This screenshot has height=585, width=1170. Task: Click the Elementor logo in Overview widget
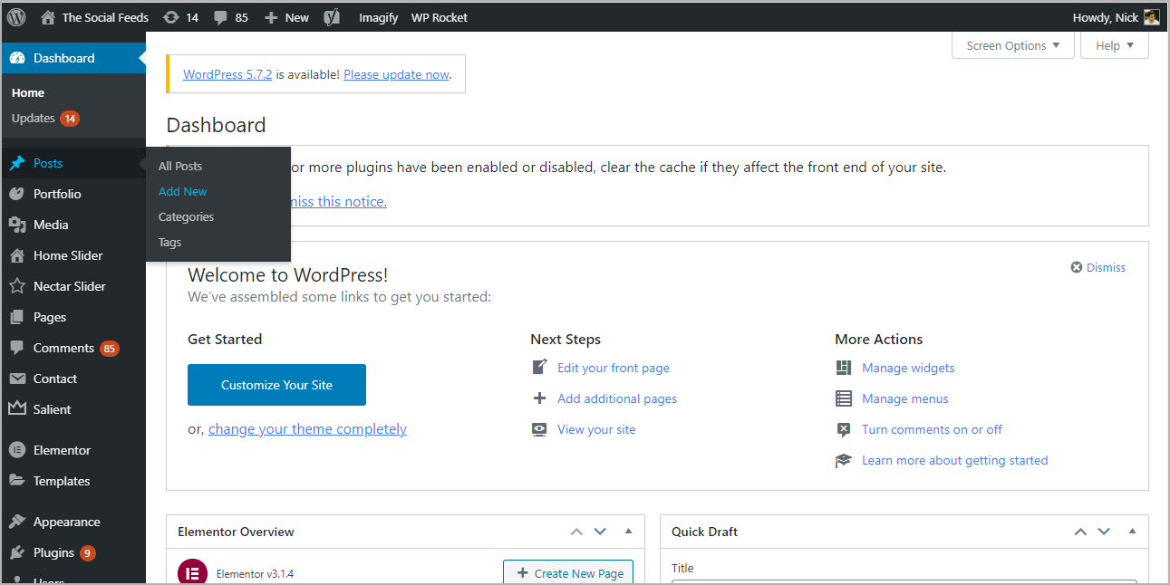point(192,572)
